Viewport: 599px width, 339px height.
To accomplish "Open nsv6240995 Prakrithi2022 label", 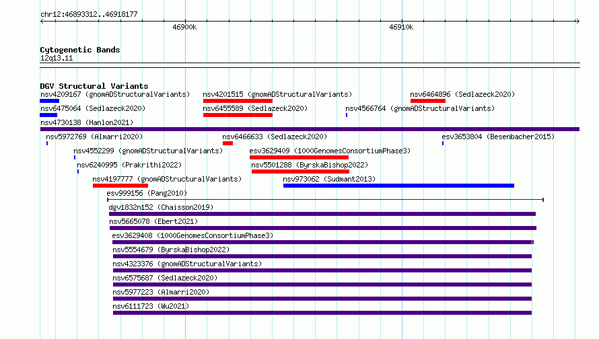I will (129, 165).
